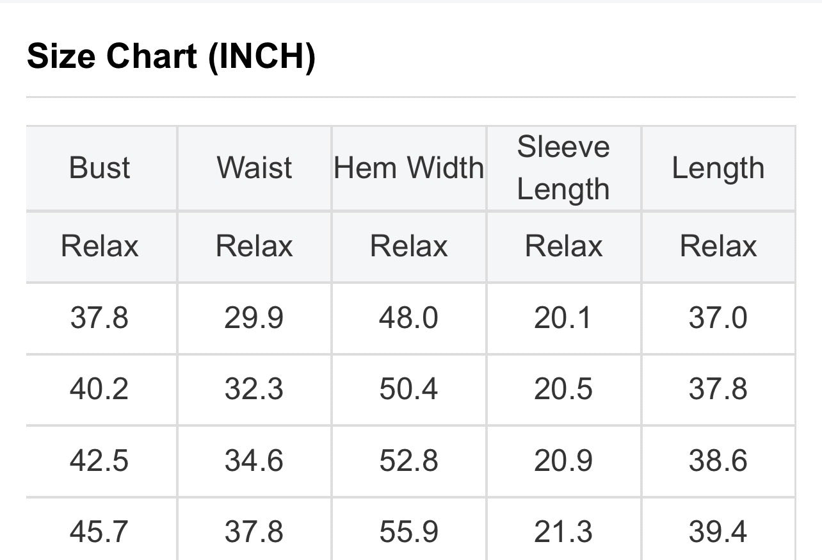The height and width of the screenshot is (560, 822).
Task: Select the Length column header
Action: click(x=718, y=168)
